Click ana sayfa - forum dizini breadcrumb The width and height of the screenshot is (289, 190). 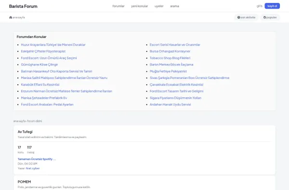pos(27,121)
